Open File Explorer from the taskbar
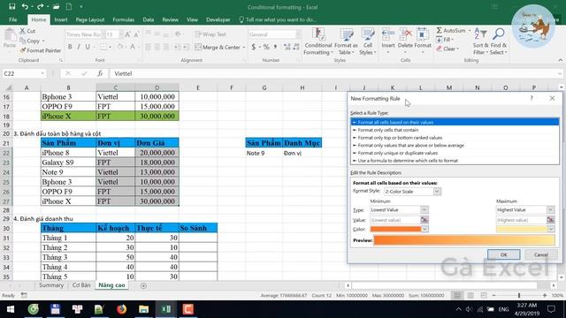The width and height of the screenshot is (566, 318). click(x=143, y=309)
